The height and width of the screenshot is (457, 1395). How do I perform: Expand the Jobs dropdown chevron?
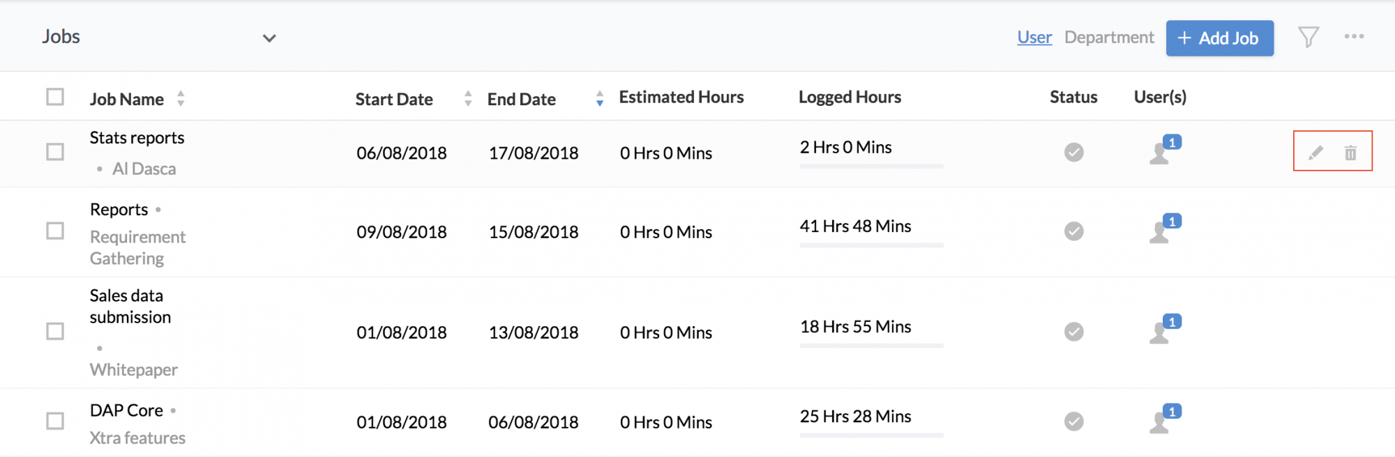point(269,38)
